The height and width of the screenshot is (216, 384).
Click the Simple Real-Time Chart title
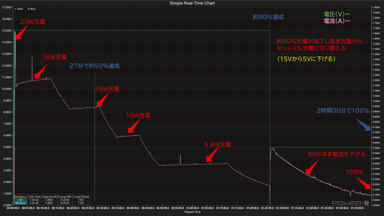pyautogui.click(x=192, y=3)
